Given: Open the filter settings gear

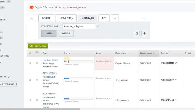Looking at the screenshot, I should (137, 33).
